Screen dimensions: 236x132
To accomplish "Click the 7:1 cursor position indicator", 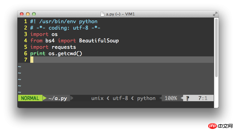I will point(203,98).
